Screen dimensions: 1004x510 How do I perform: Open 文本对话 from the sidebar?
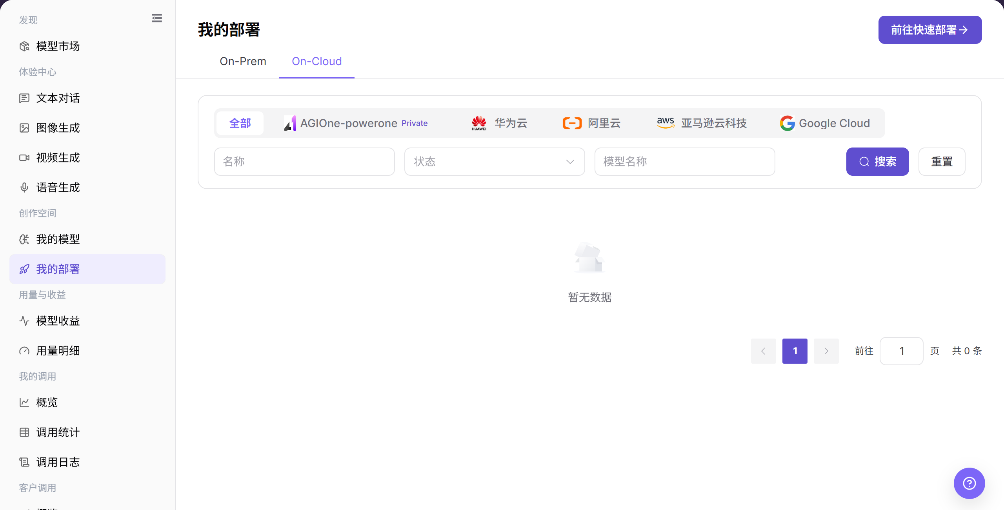tap(87, 98)
